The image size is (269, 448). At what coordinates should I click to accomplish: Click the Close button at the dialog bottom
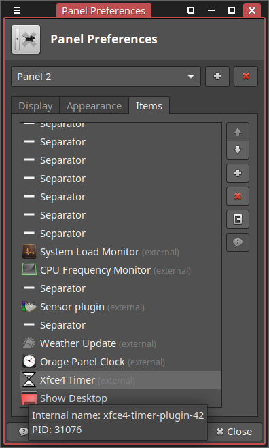pos(234,432)
